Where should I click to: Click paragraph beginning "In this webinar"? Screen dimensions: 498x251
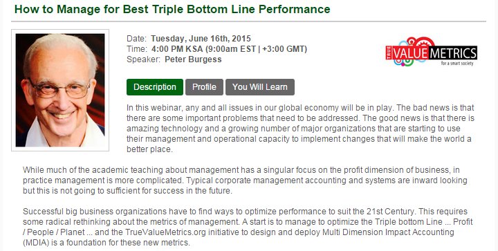click(300, 128)
